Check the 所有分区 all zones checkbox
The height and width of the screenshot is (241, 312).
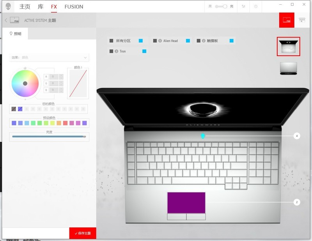(x=112, y=41)
